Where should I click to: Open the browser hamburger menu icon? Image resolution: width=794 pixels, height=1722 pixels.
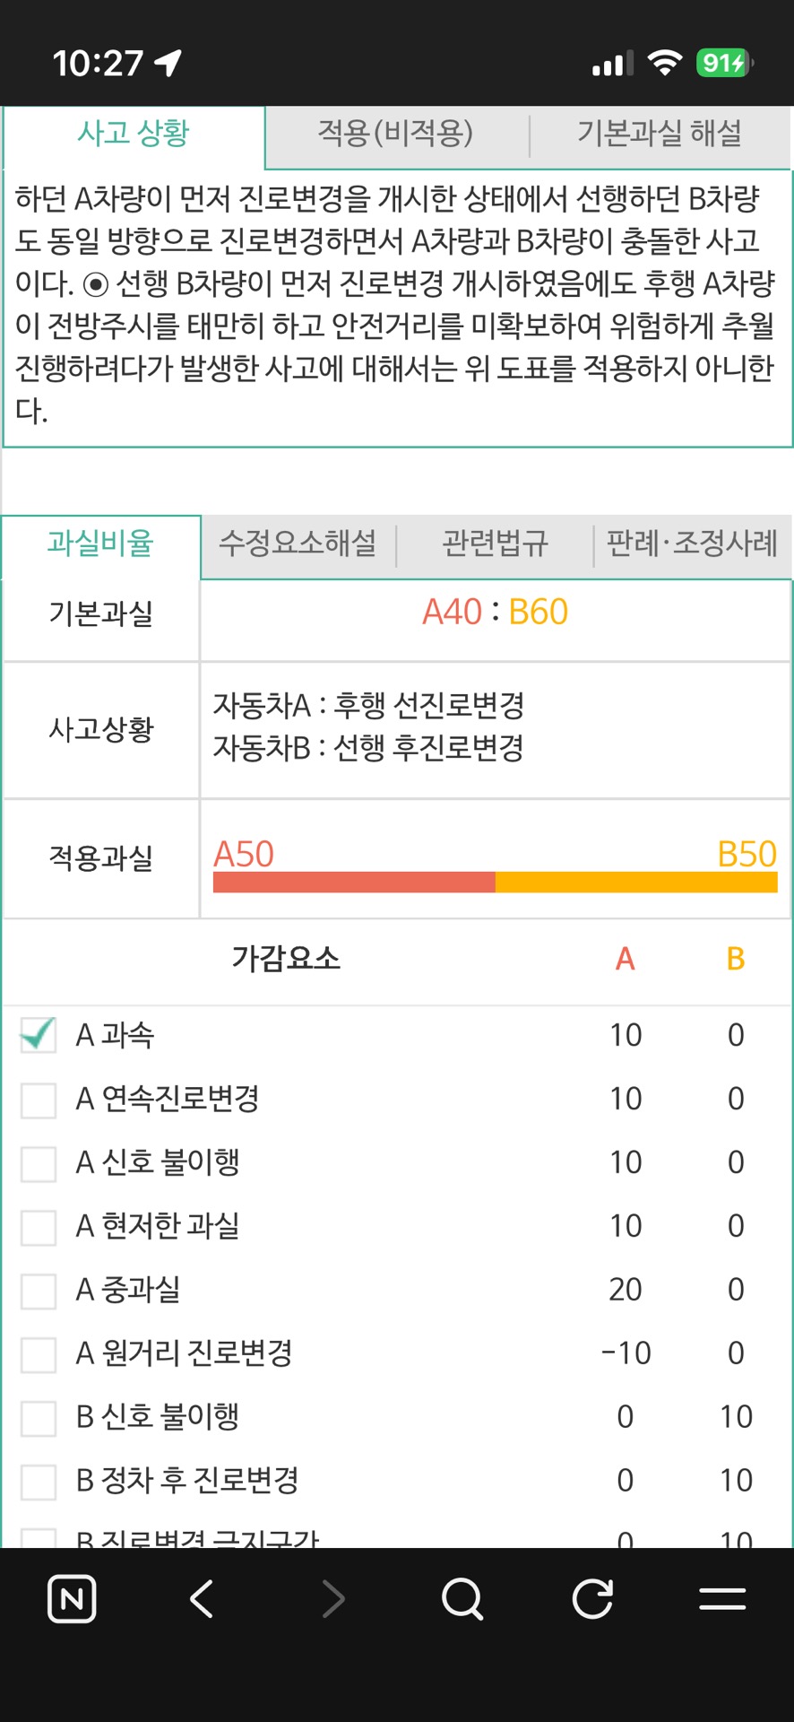pyautogui.click(x=722, y=1598)
